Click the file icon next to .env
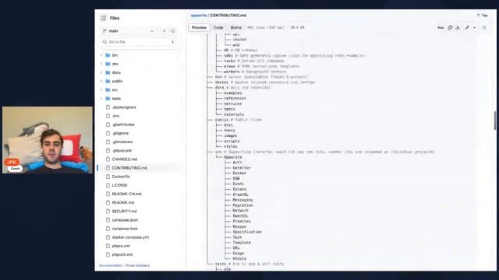 click(x=108, y=116)
